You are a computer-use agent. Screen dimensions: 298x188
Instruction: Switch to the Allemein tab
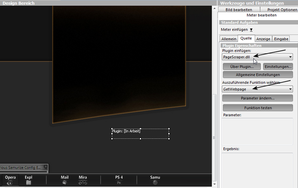[229, 39]
